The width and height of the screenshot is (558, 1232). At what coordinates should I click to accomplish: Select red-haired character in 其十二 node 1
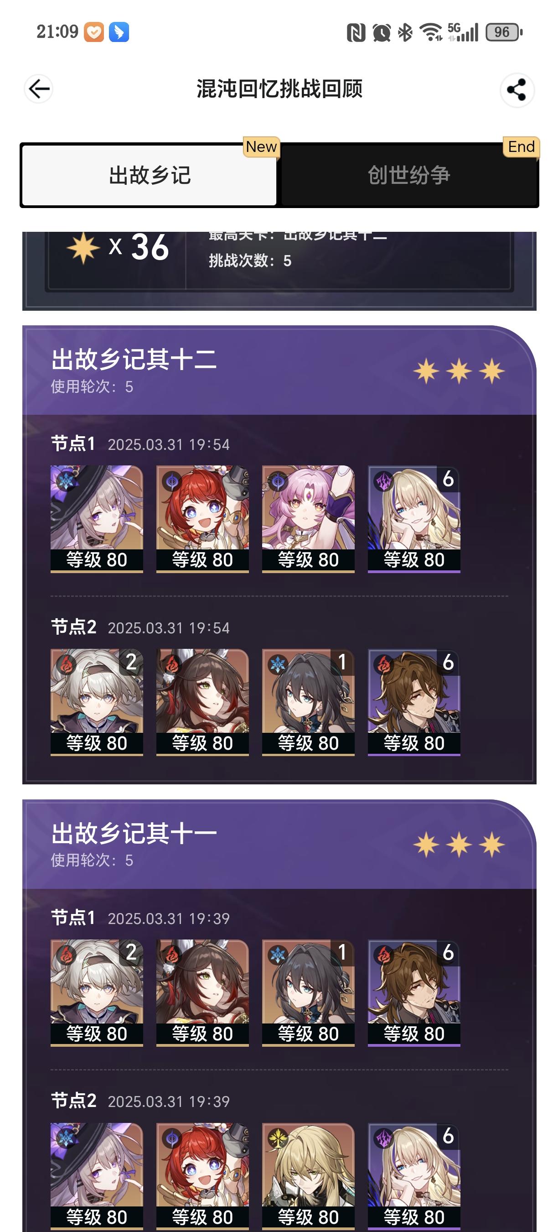pyautogui.click(x=202, y=519)
